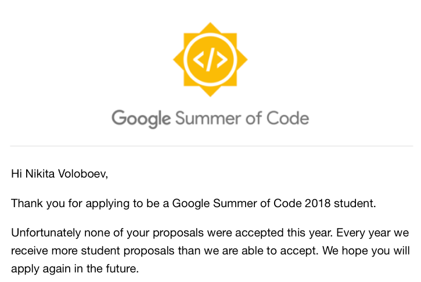
Task: Click the horizontal divider line below the logo
Action: pyautogui.click(x=210, y=146)
